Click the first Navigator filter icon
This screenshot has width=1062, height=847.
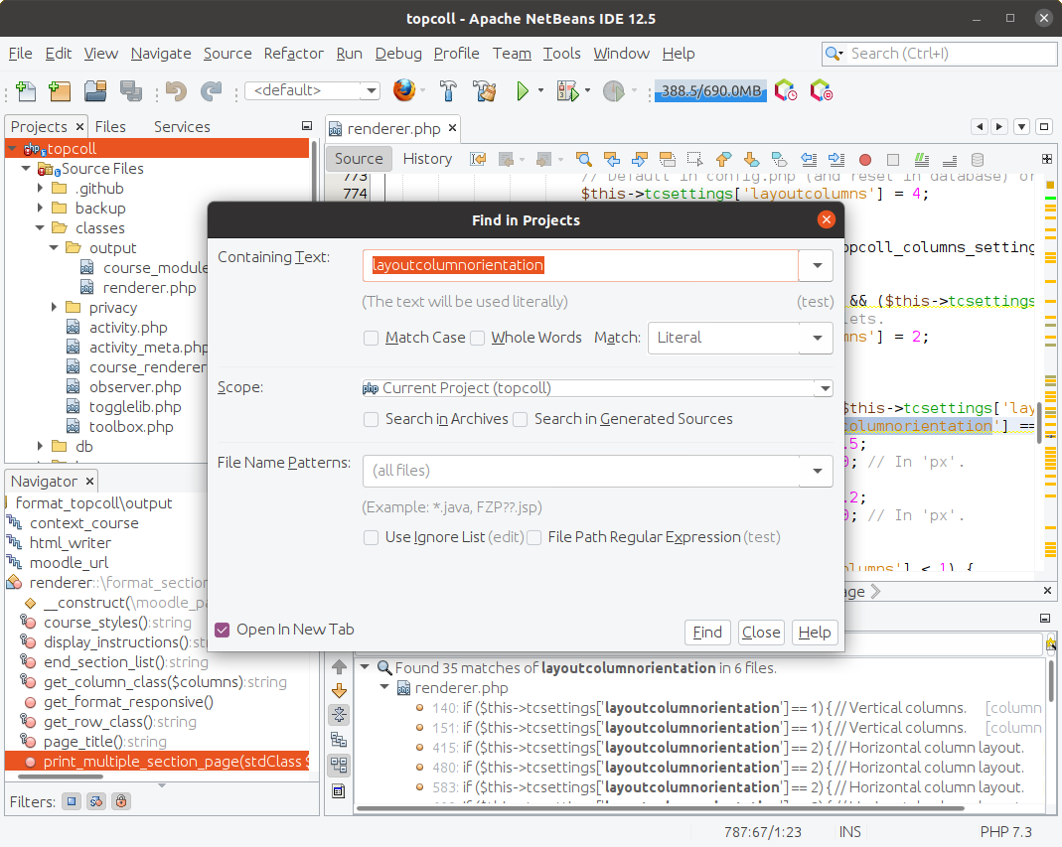(x=72, y=801)
